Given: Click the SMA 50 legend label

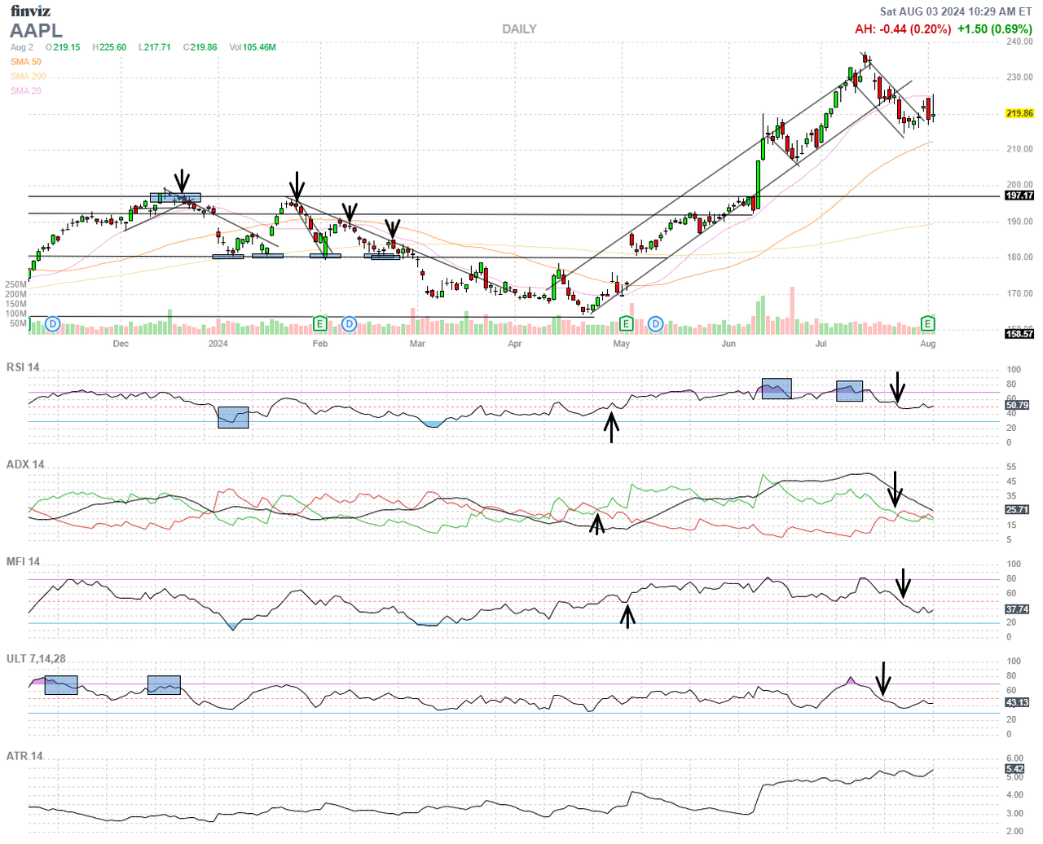Looking at the screenshot, I should pos(26,62).
